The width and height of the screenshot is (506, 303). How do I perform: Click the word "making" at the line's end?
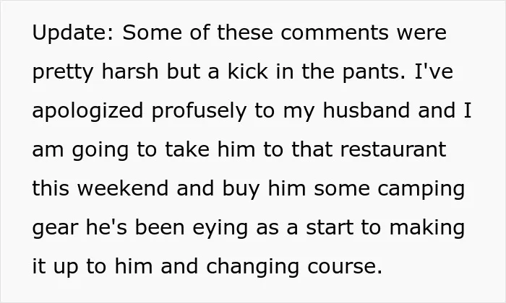[x=427, y=229]
